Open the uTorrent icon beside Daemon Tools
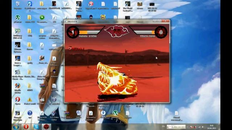Screen dimensions: 232x130 tap(115, 113)
